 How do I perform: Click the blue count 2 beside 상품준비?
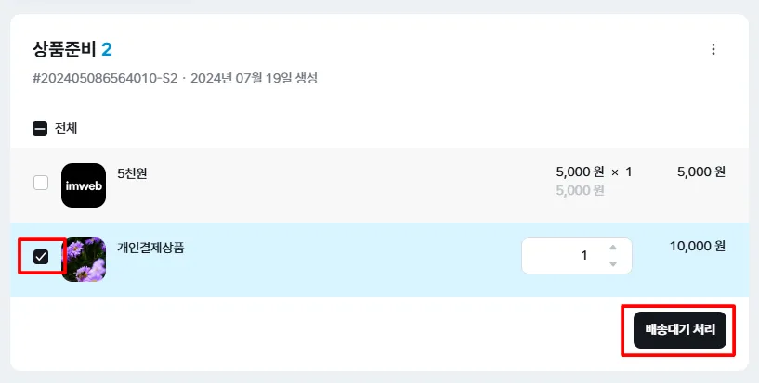click(107, 49)
